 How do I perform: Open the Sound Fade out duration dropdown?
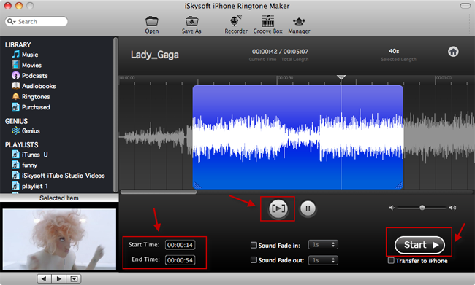pyautogui.click(x=323, y=260)
